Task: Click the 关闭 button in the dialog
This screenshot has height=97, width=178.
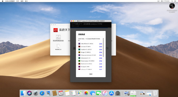Action: pos(91,74)
